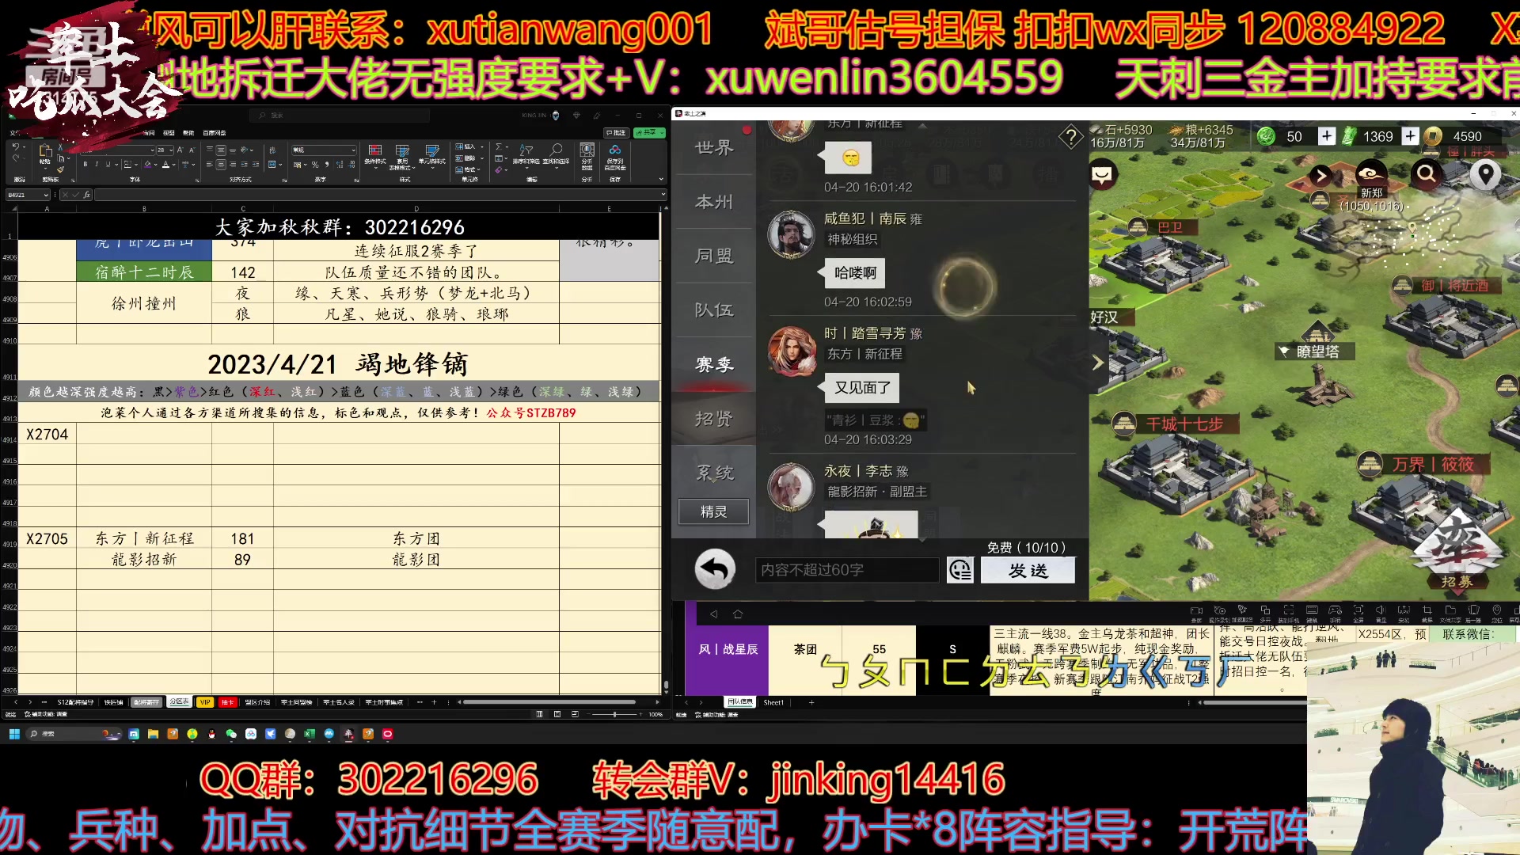Click the Sort and Filter icon
The height and width of the screenshot is (855, 1520).
[526, 155]
